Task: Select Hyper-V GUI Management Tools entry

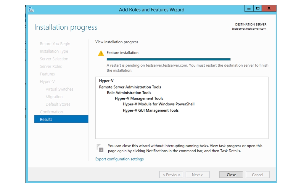Action: point(151,110)
